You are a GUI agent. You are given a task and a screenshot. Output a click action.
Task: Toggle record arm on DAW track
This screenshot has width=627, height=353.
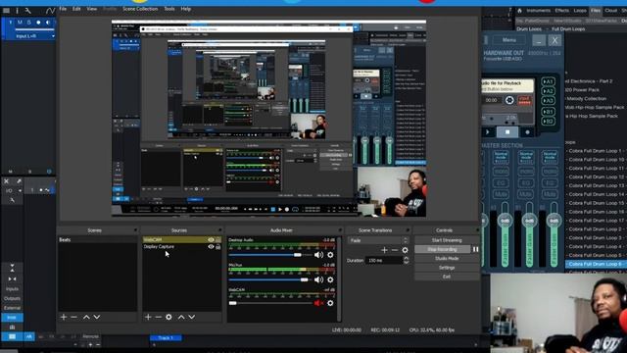[x=38, y=23]
